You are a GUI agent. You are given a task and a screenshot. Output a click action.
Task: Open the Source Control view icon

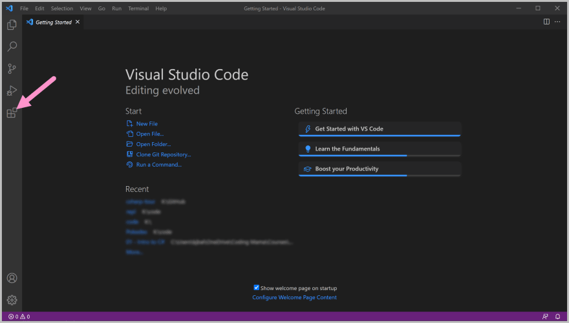12,68
